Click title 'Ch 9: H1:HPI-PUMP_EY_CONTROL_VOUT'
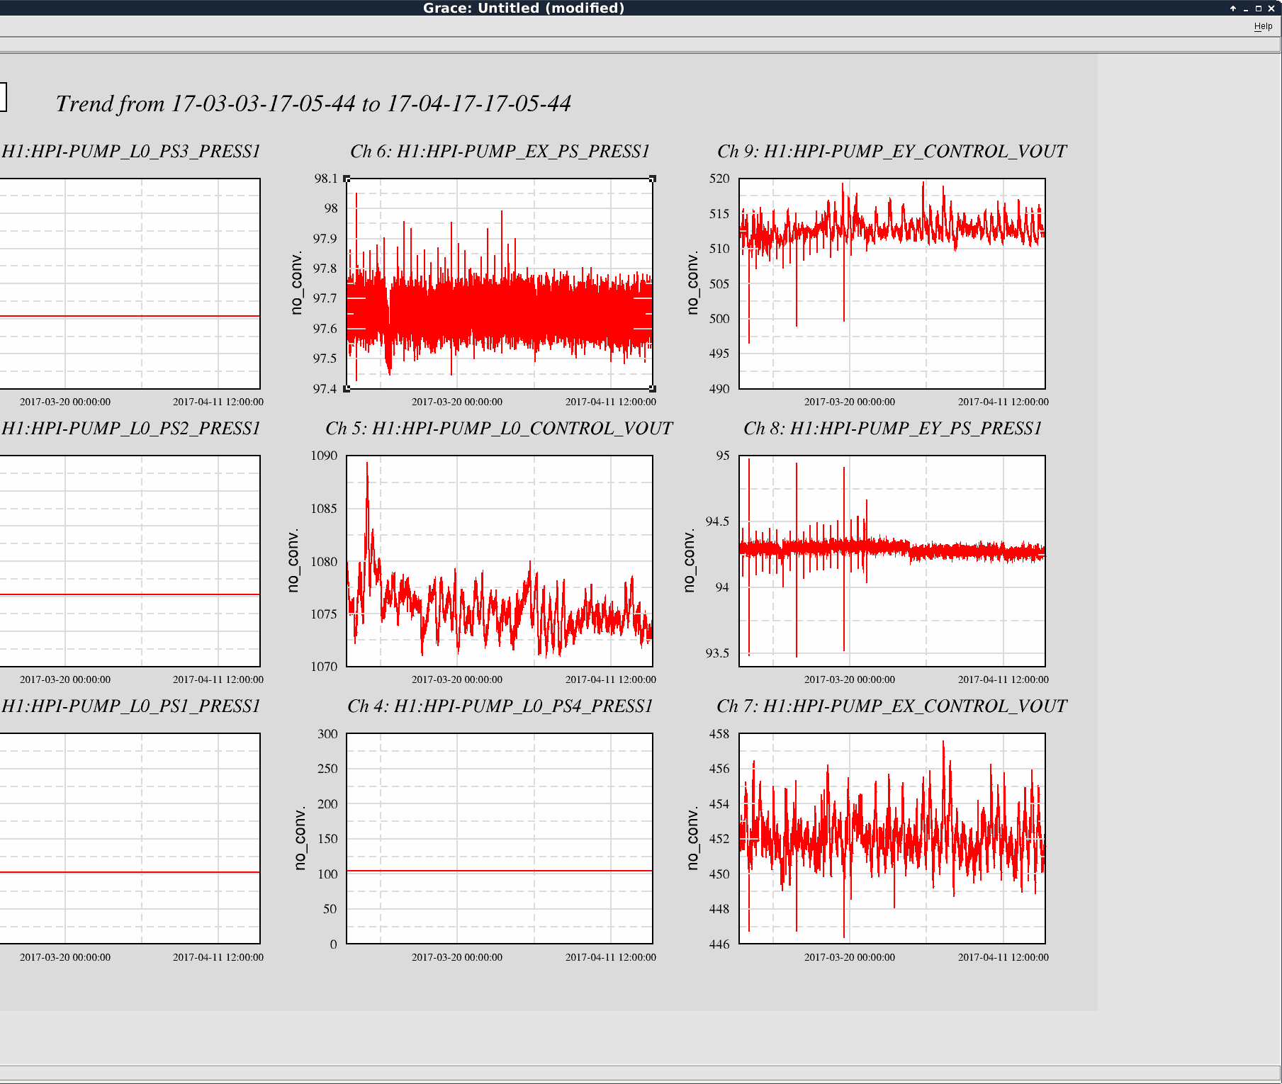The height and width of the screenshot is (1084, 1282). [892, 152]
